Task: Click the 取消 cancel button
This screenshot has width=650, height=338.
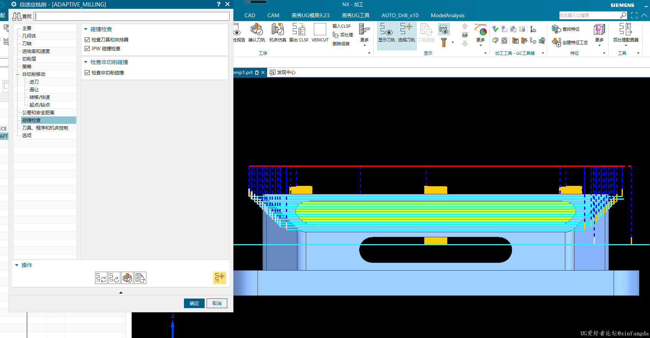Action: click(x=217, y=303)
